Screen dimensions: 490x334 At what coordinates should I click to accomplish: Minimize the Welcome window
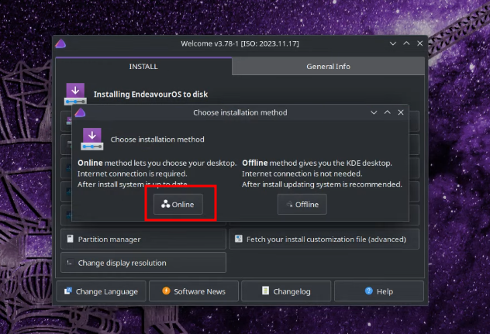[x=393, y=43]
